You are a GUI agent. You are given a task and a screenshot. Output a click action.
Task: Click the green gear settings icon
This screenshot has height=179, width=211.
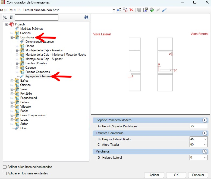[152, 10]
